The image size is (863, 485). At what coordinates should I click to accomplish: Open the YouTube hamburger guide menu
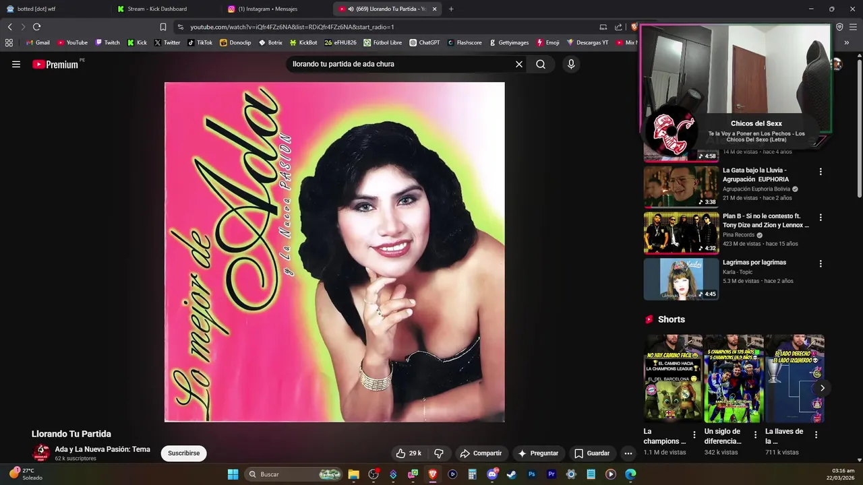click(16, 65)
